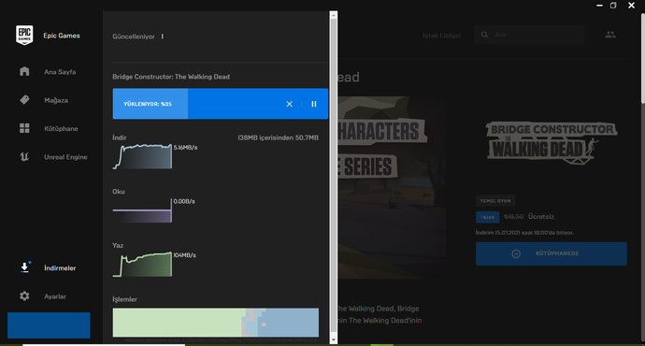Click the İndir download speed graph
The height and width of the screenshot is (346, 645).
coord(143,156)
